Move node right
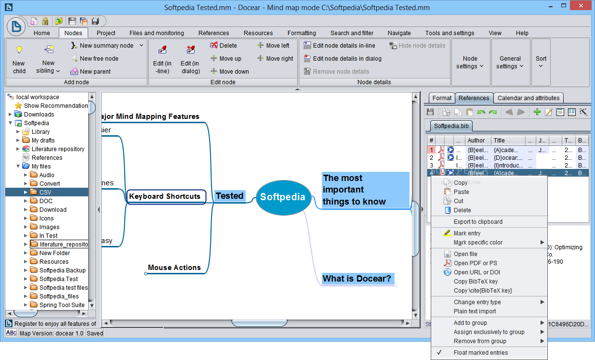Viewport: 595px width, 360px height. point(275,58)
